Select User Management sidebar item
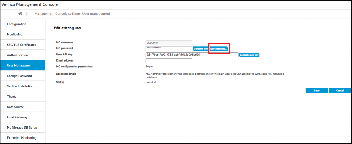The height and width of the screenshot is (144, 352). 23,66
